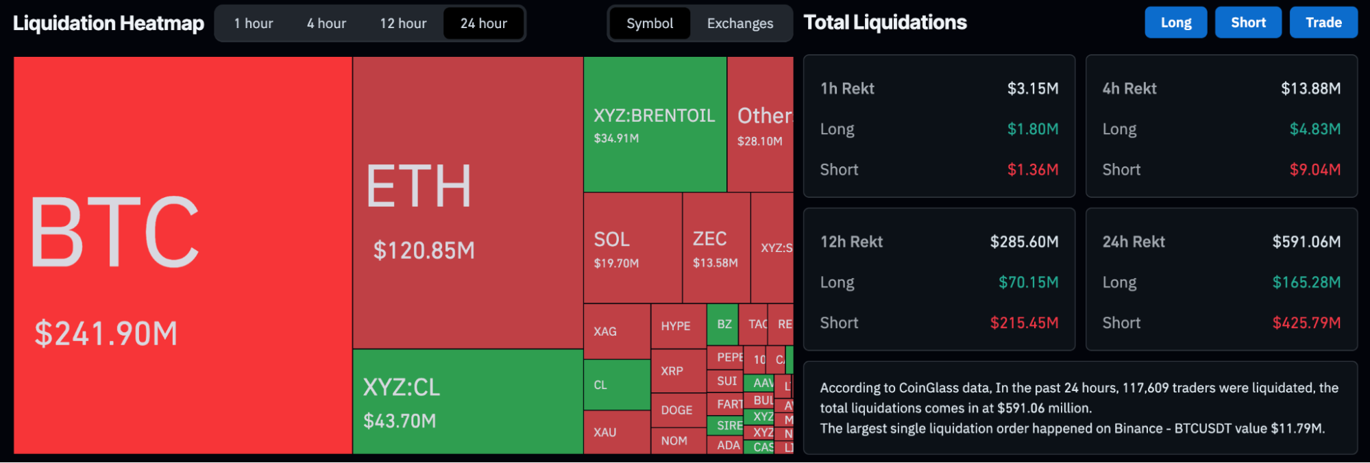The width and height of the screenshot is (1370, 463).
Task: Select the ETH $120.85M tile
Action: tap(467, 203)
